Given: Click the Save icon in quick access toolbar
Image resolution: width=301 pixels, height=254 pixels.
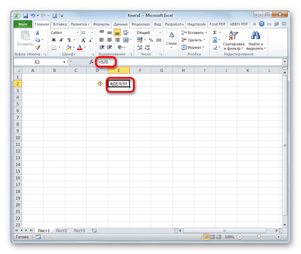Looking at the screenshot, I should tap(25, 15).
